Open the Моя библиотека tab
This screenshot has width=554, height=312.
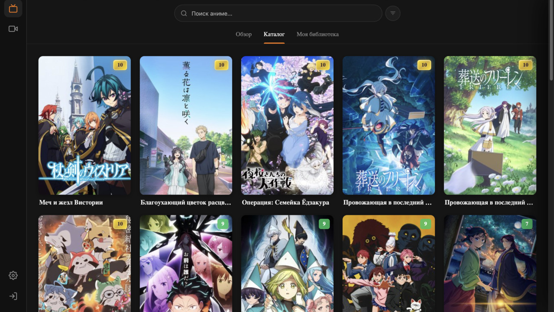[x=317, y=34]
